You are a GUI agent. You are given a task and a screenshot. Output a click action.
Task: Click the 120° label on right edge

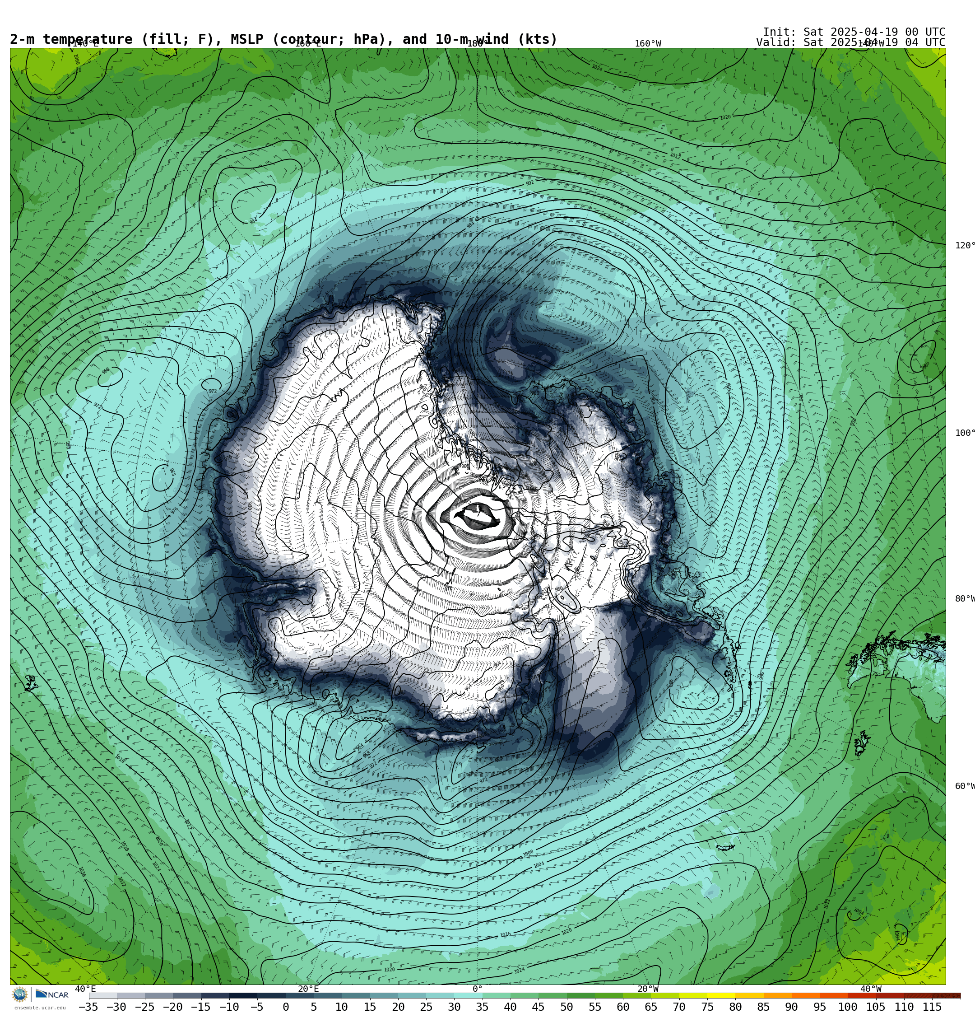[x=965, y=246]
